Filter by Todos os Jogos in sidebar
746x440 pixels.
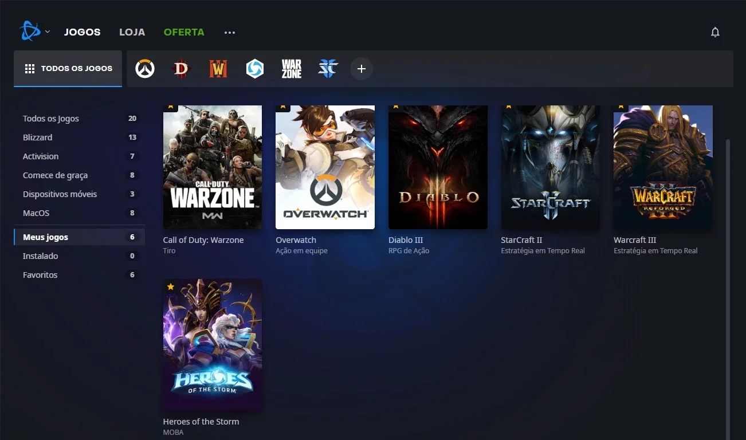[x=79, y=119]
